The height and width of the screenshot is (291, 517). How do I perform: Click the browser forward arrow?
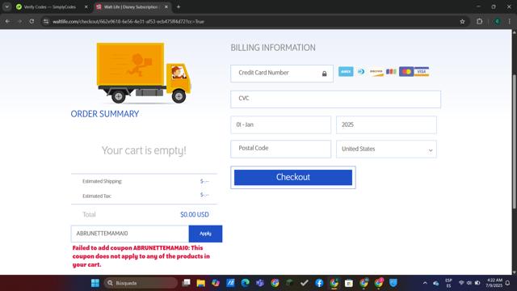pyautogui.click(x=19, y=22)
